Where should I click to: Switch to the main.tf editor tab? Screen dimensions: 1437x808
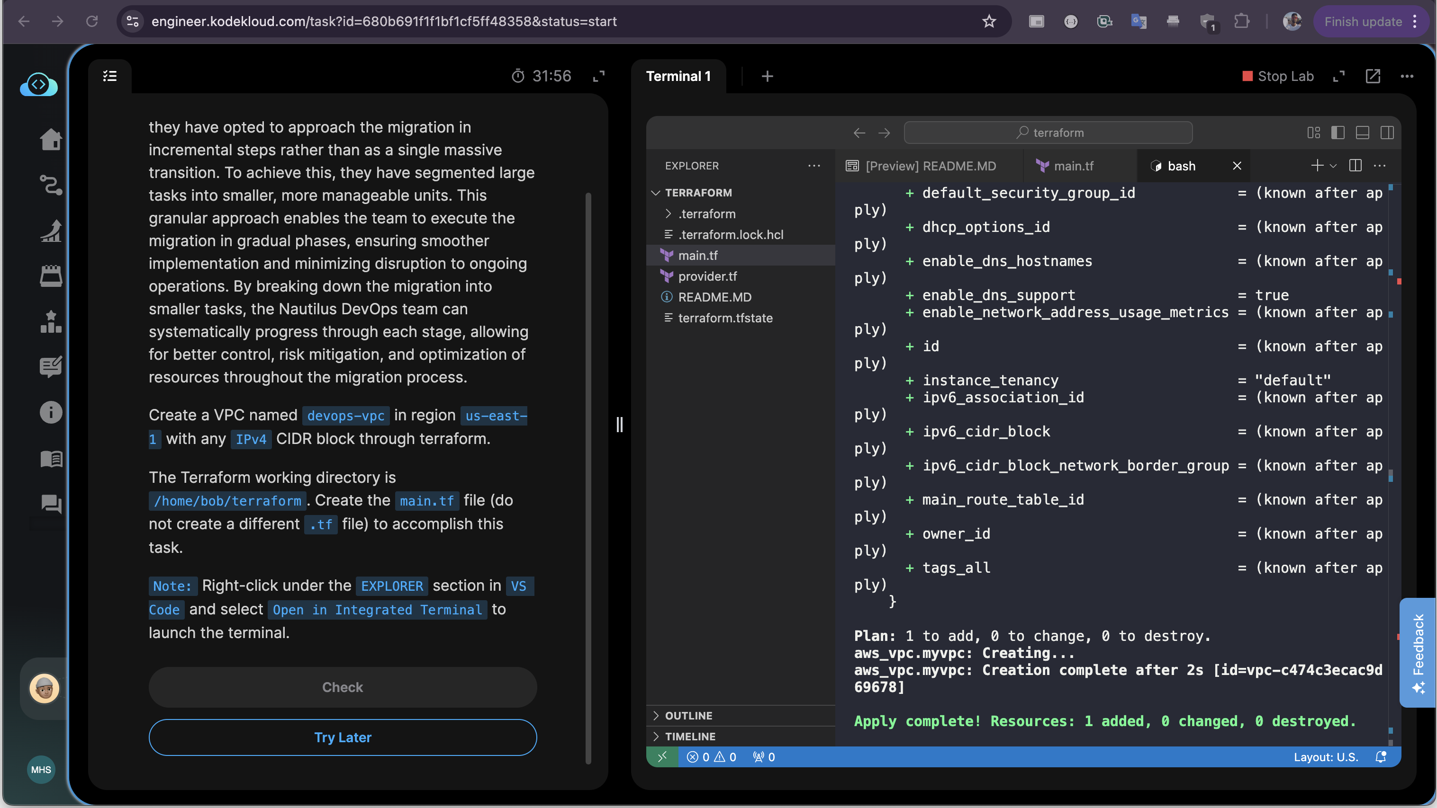pos(1073,166)
